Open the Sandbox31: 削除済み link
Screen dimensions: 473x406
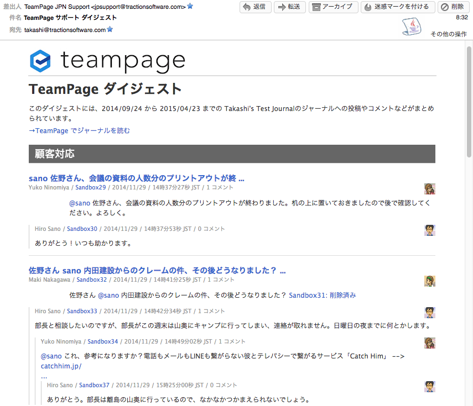click(x=322, y=296)
